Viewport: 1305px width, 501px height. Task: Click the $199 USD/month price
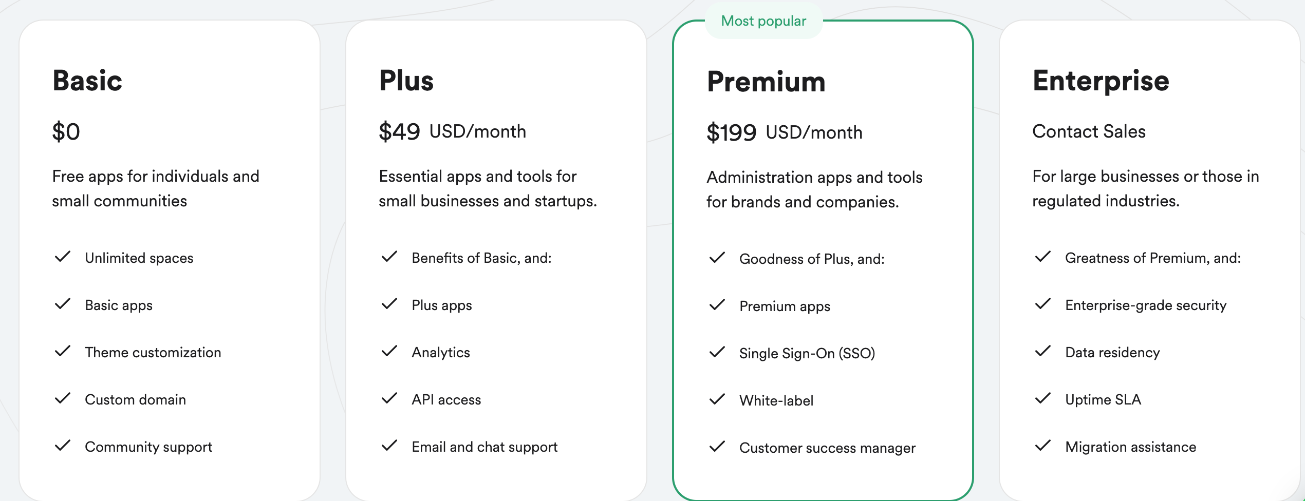(784, 132)
